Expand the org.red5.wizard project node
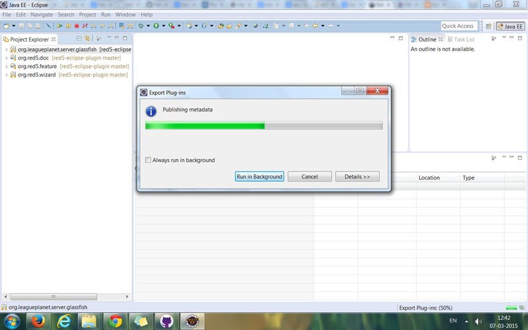The height and width of the screenshot is (330, 528). click(7, 75)
